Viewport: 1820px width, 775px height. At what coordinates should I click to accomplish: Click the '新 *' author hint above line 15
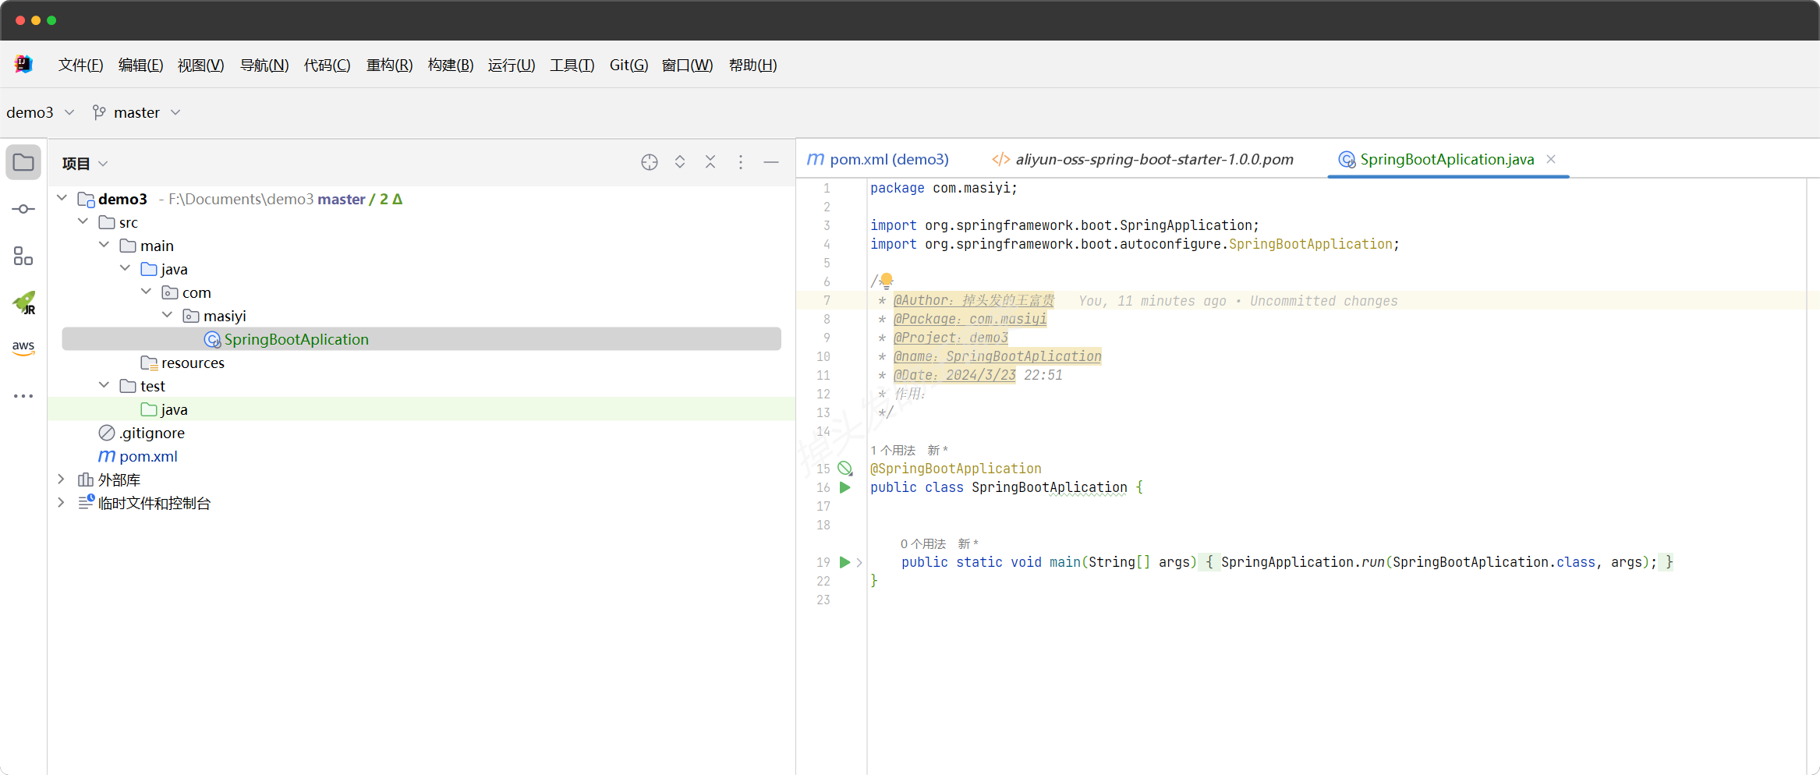tap(938, 450)
